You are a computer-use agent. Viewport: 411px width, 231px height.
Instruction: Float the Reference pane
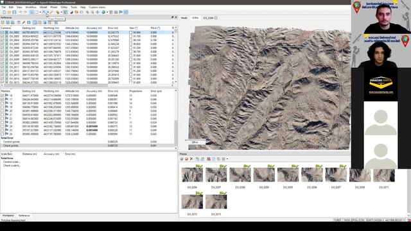point(173,17)
